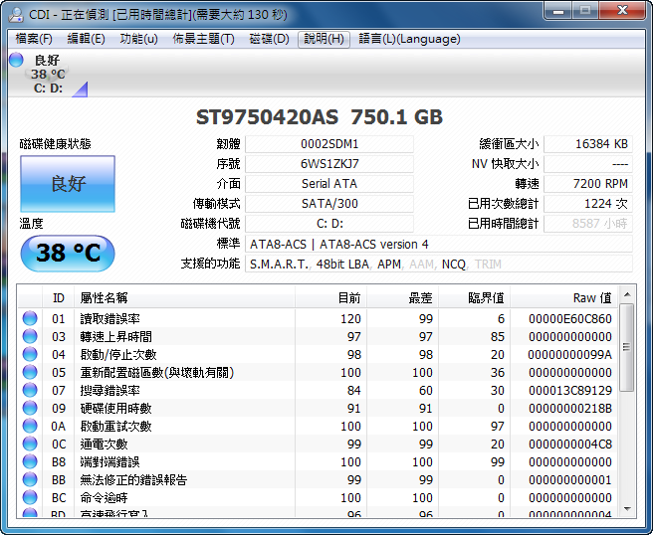This screenshot has width=653, height=535.
Task: Click status orb for 05 重新配置磁區數
Action: pos(30,372)
